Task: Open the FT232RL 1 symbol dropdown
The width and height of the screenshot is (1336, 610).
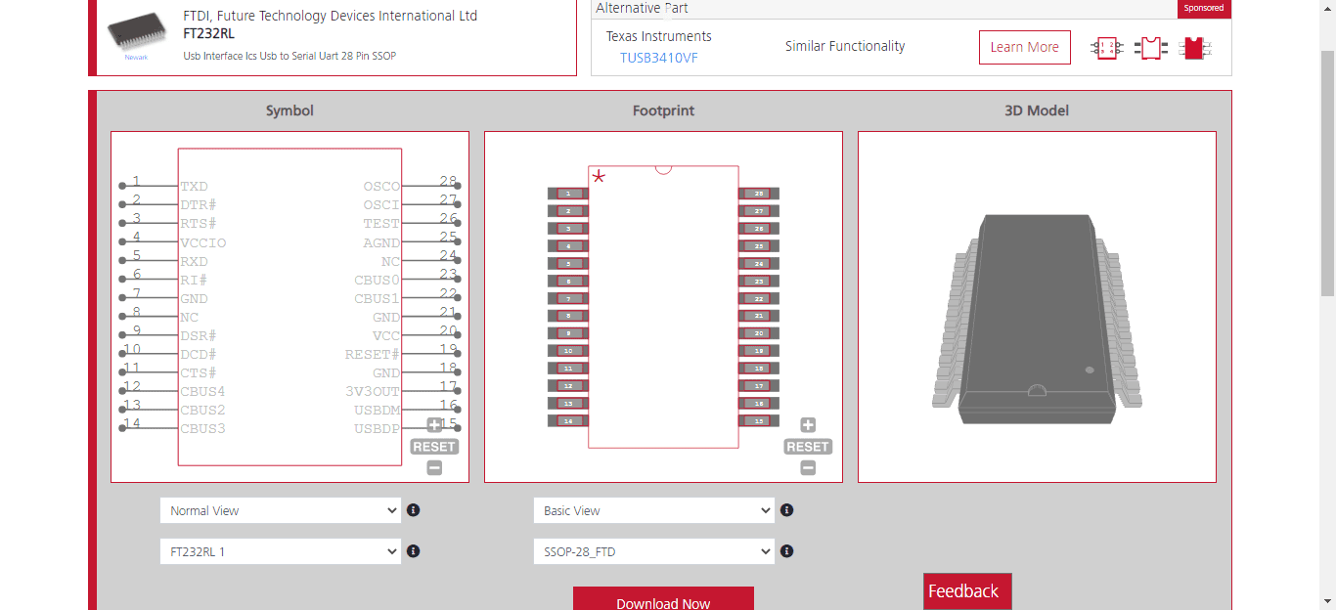Action: (281, 551)
